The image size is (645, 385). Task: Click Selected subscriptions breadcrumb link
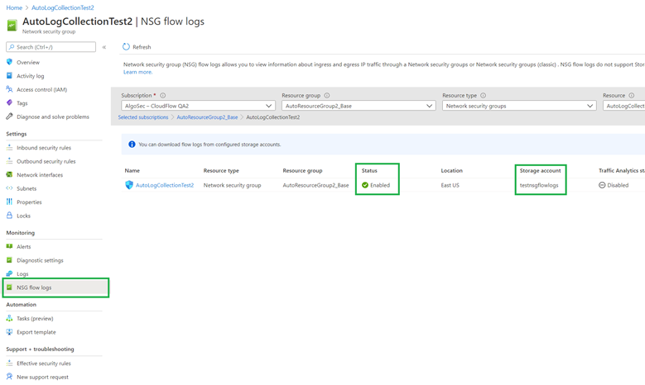[x=143, y=117]
